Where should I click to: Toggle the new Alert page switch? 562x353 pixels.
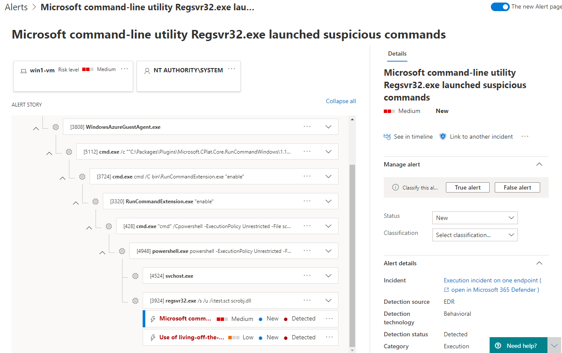tap(500, 7)
